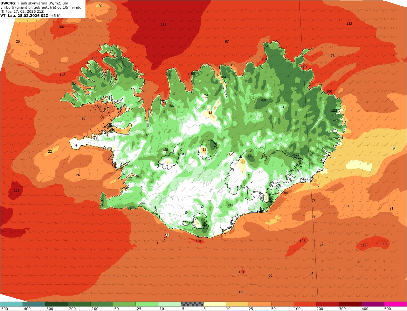Viewport: 407px width, 311px height.
Task: Select the darkest green -300 to -200 legend swatch
Action: point(56,304)
